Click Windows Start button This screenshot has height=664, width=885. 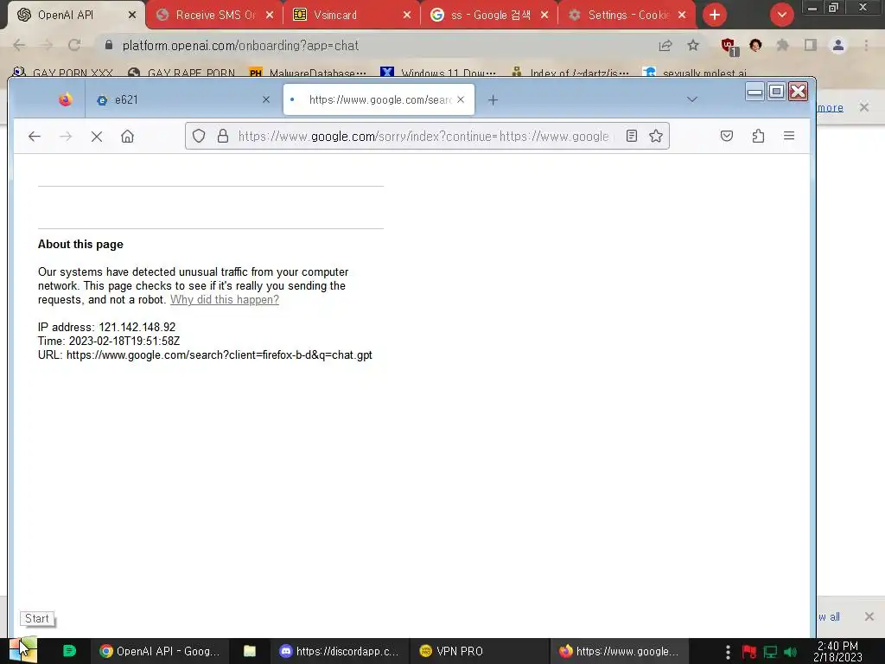click(x=22, y=650)
